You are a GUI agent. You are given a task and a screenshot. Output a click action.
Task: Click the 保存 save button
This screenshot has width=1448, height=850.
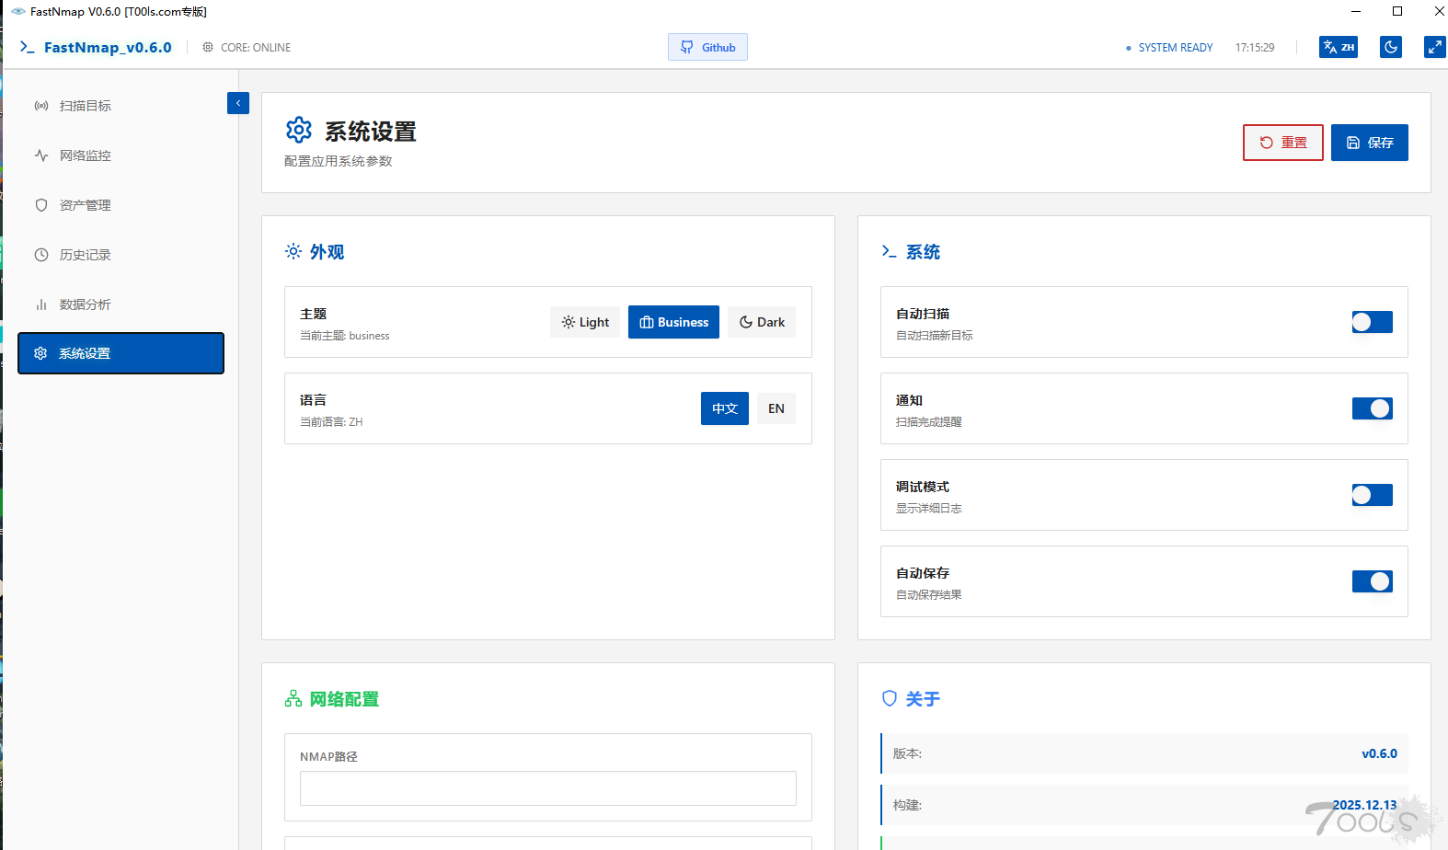coord(1369,143)
